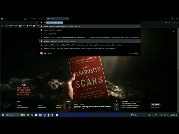Choose 'loca - Google Search' suggestion

click(x=89, y=34)
